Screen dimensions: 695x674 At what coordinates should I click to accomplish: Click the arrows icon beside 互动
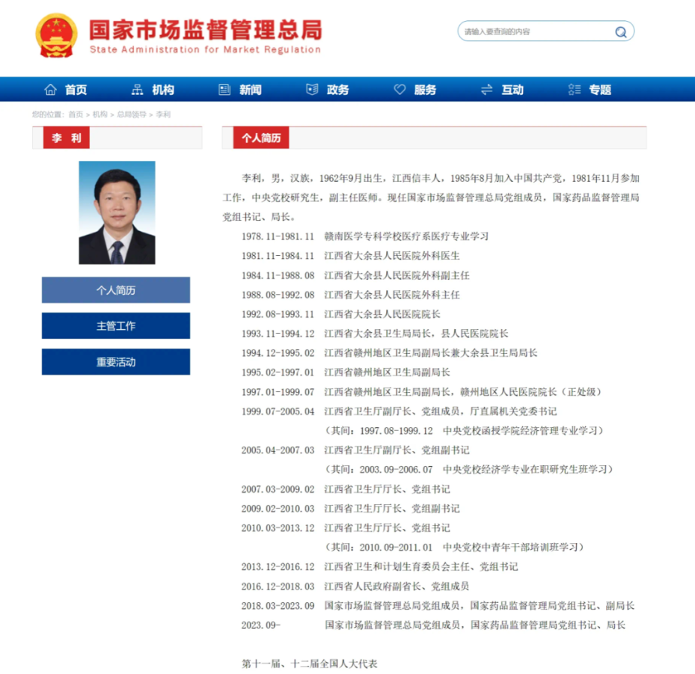487,90
